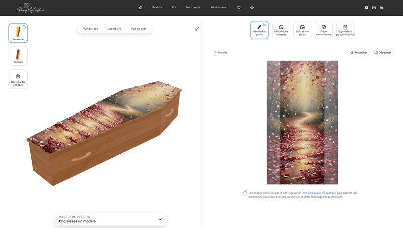The height and width of the screenshot is (228, 403).
Task: Select the Ceinture coffin part
Action: (x=18, y=56)
